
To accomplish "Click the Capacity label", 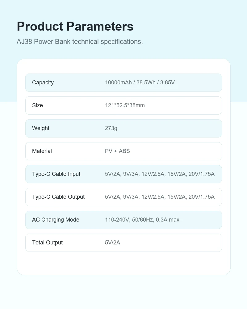I will [43, 83].
